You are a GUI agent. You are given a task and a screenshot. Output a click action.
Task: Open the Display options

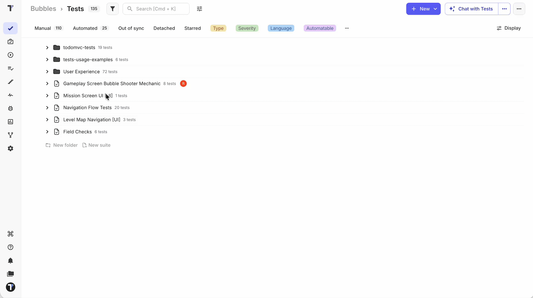point(509,28)
